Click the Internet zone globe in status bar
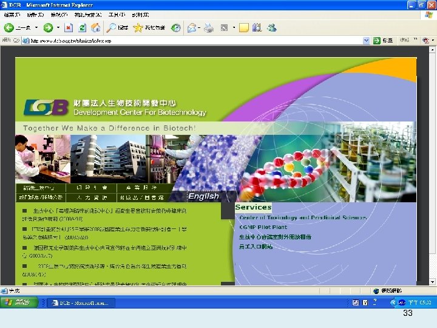 pos(376,291)
